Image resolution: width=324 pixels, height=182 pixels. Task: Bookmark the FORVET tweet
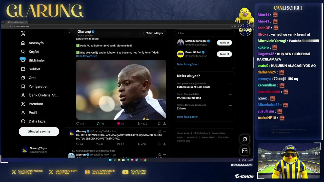(159, 144)
